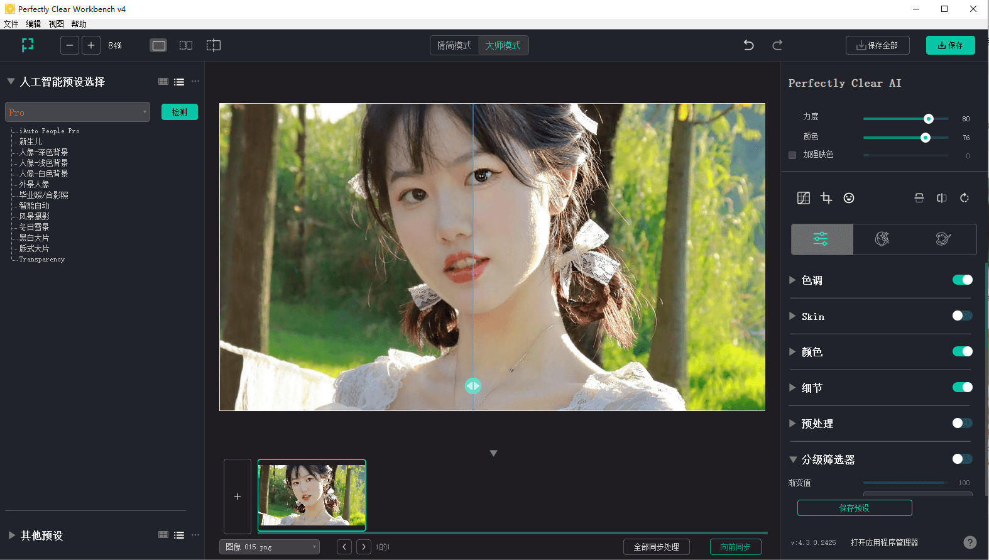Image resolution: width=989 pixels, height=560 pixels.
Task: Show AI presets as grid thumbnails
Action: click(163, 82)
